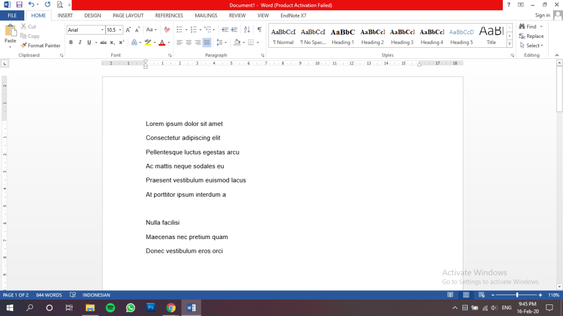Click the Sort A-Z icon
This screenshot has width=563, height=316.
coord(247,30)
